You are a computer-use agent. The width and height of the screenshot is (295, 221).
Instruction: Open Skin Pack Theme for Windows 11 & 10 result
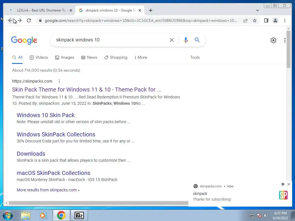click(87, 89)
